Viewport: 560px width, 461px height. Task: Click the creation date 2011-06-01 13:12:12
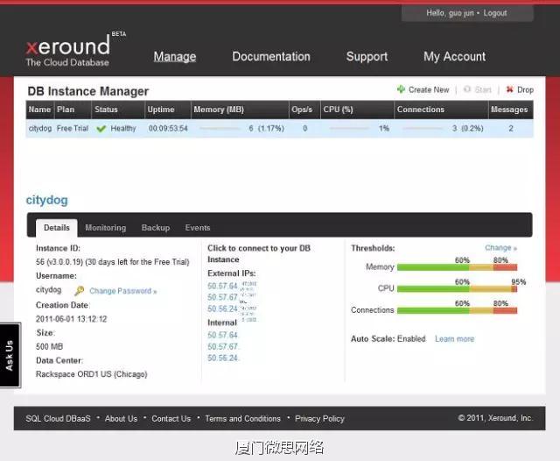(x=72, y=319)
